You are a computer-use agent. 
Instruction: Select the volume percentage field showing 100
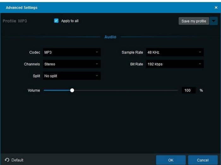[x=188, y=90]
